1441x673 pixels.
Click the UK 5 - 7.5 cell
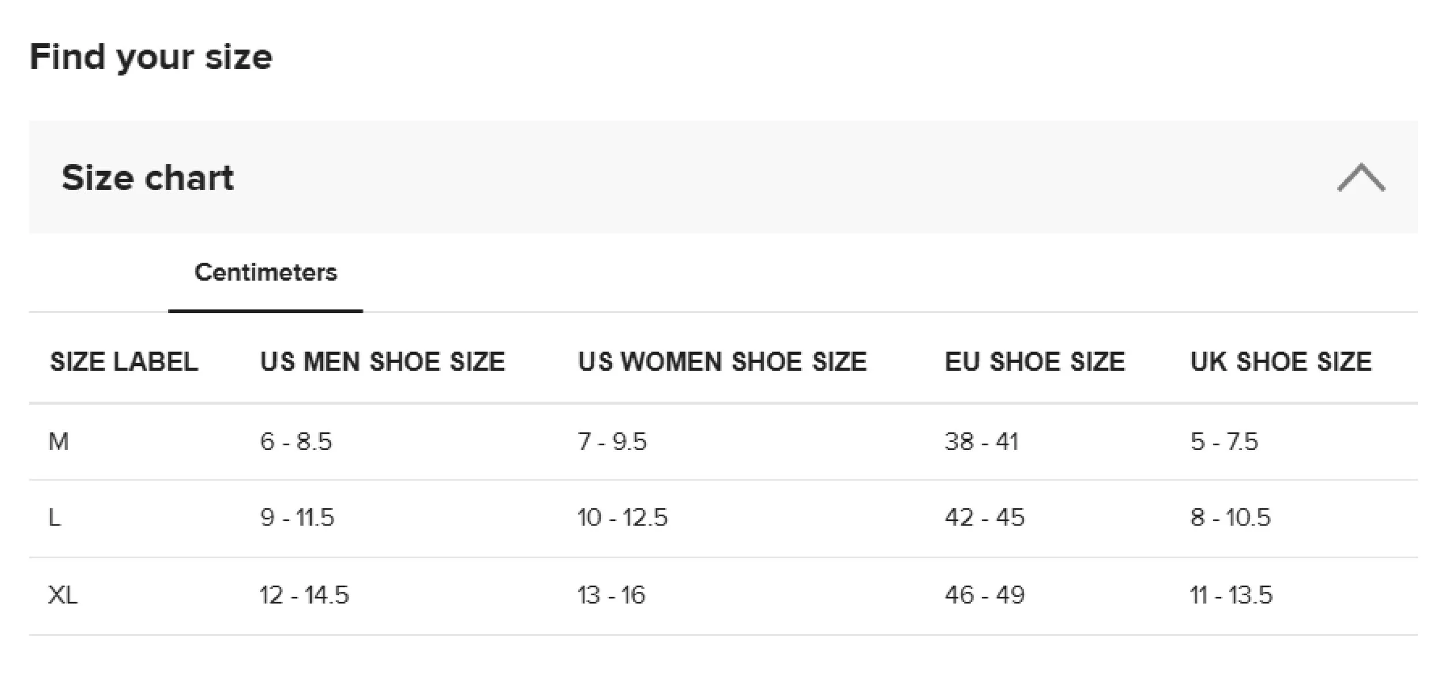point(1224,442)
